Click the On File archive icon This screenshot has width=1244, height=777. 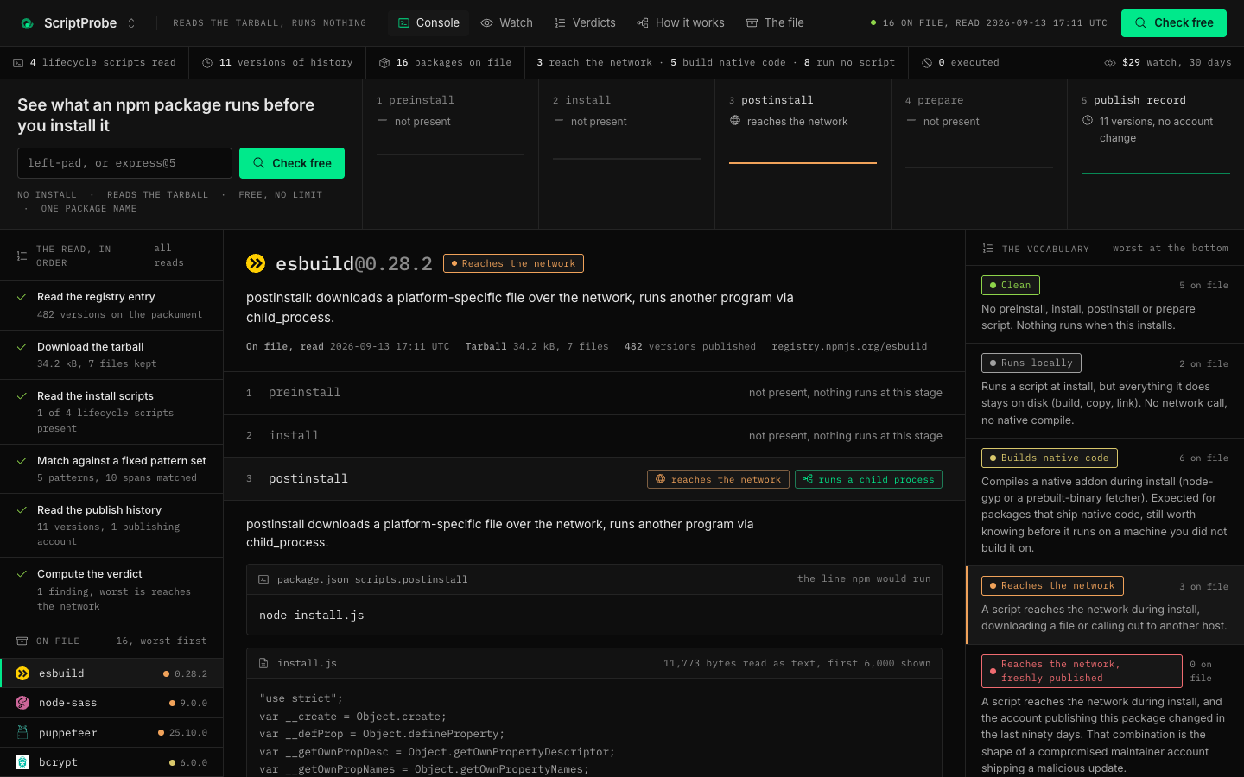click(22, 641)
